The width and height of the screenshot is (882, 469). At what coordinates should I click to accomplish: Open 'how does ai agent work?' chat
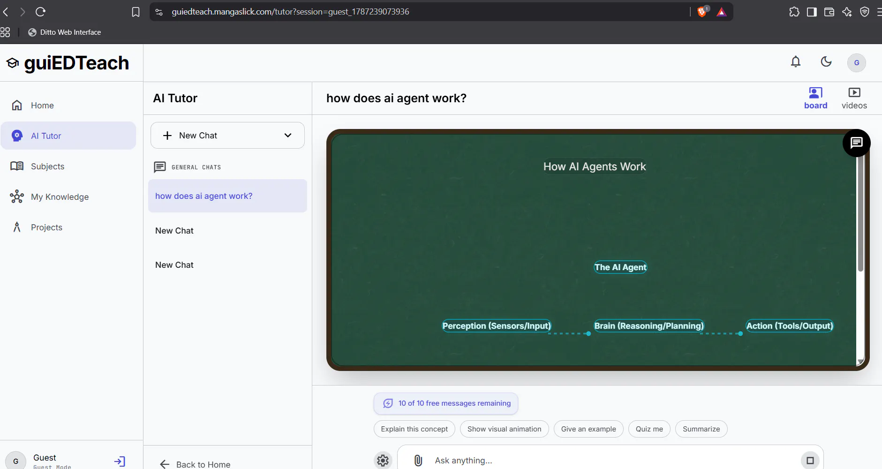(x=227, y=196)
